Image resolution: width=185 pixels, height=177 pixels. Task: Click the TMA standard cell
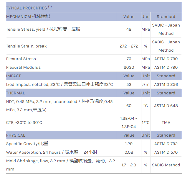point(166,122)
